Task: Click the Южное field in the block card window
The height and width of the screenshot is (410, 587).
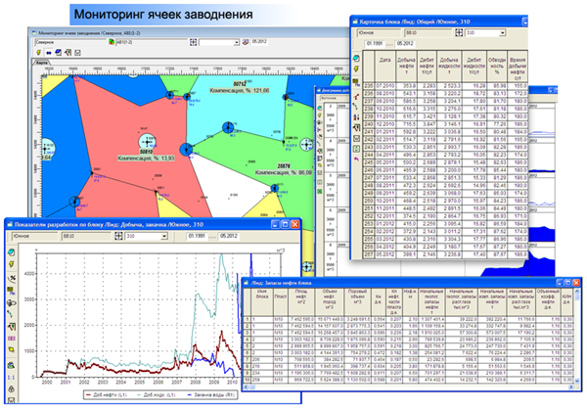Action: click(379, 33)
